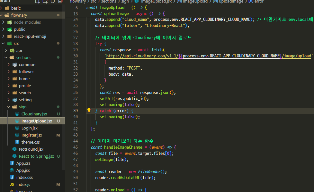The height and width of the screenshot is (192, 314).
Task: Select the uploadImage breadcrumb segment
Action: pos(231,1)
